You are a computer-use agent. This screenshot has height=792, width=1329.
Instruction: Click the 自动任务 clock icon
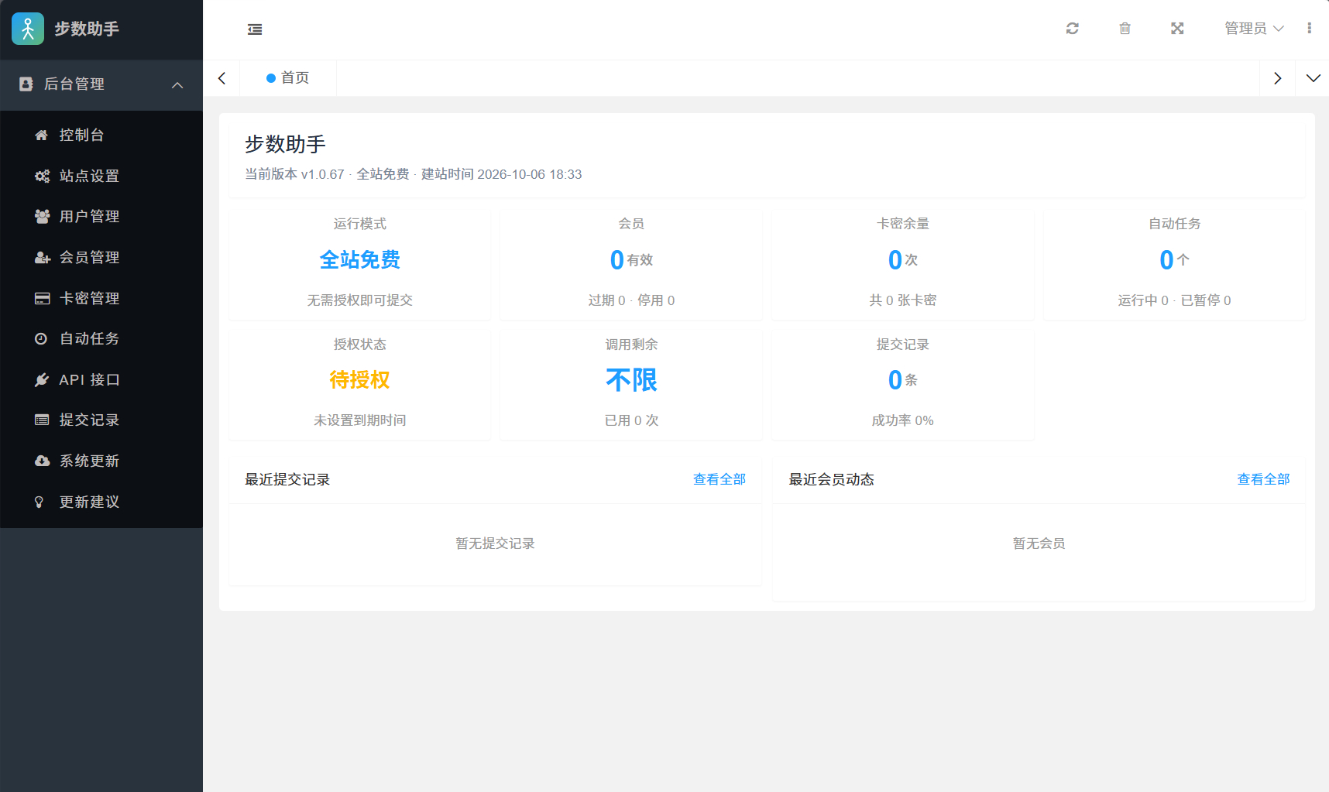click(x=41, y=339)
